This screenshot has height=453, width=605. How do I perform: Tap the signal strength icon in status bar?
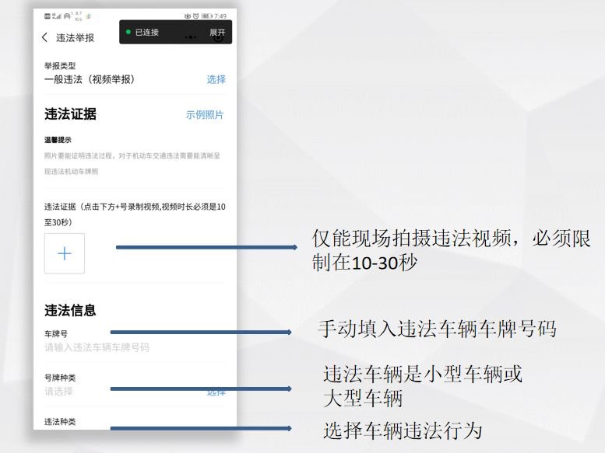coord(57,16)
